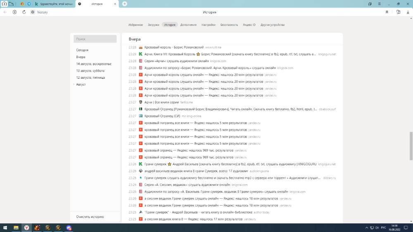Image resolution: width=413 pixels, height=232 pixels.
Task: Jump to Сегодня in history sidebar
Action: click(82, 50)
